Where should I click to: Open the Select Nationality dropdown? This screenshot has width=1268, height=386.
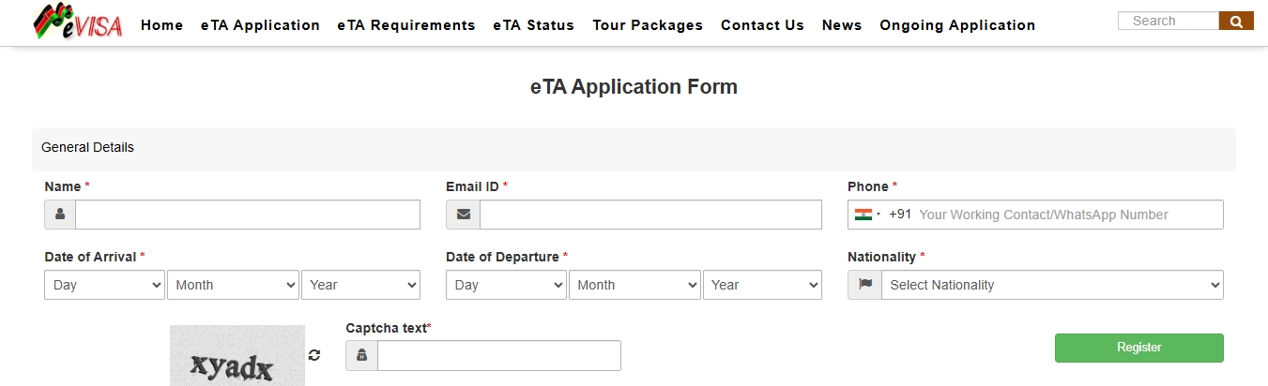1051,285
